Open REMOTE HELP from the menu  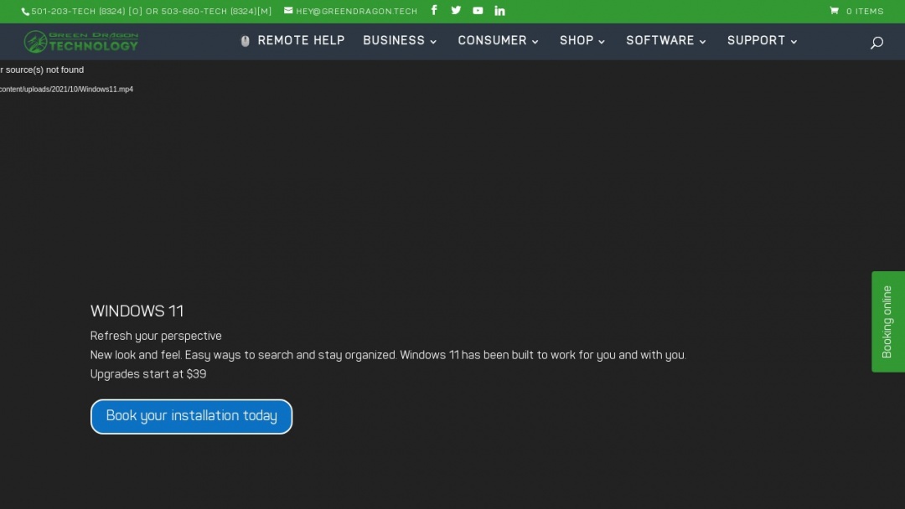click(x=302, y=40)
